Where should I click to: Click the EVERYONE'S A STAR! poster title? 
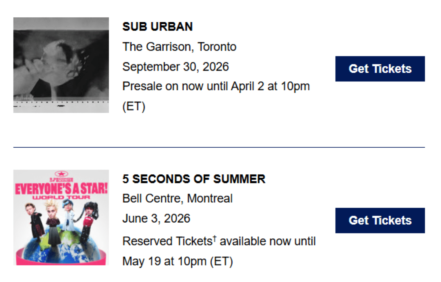(x=61, y=188)
